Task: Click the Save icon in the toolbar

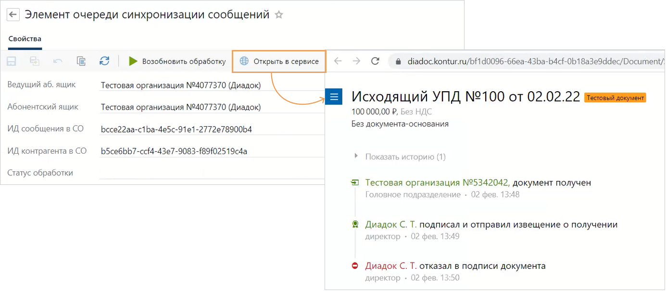Action: (x=12, y=61)
